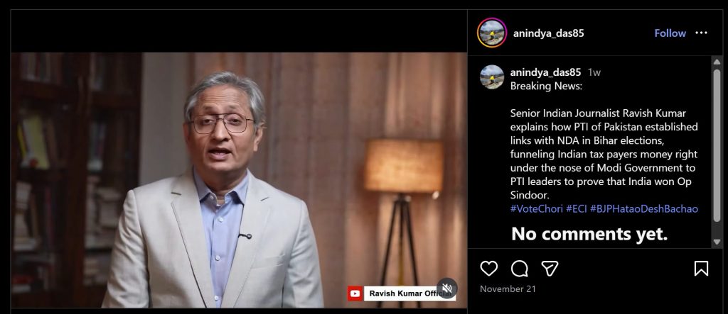The width and height of the screenshot is (728, 314).
Task: Click the profile avatar beside the caption
Action: [x=492, y=77]
